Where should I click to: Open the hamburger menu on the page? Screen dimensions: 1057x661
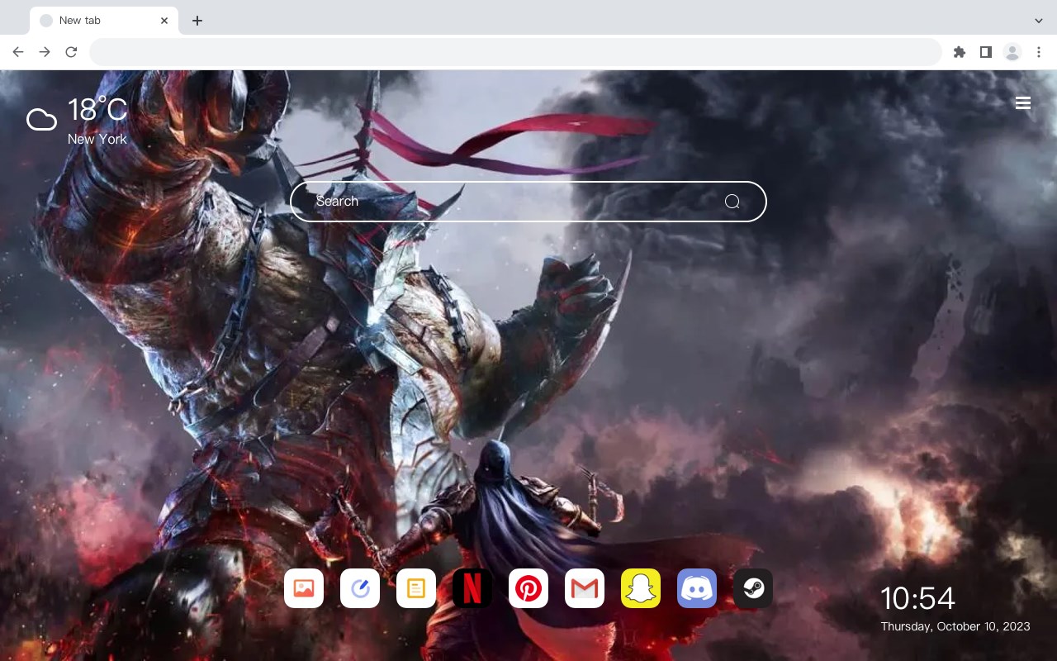click(x=1023, y=103)
